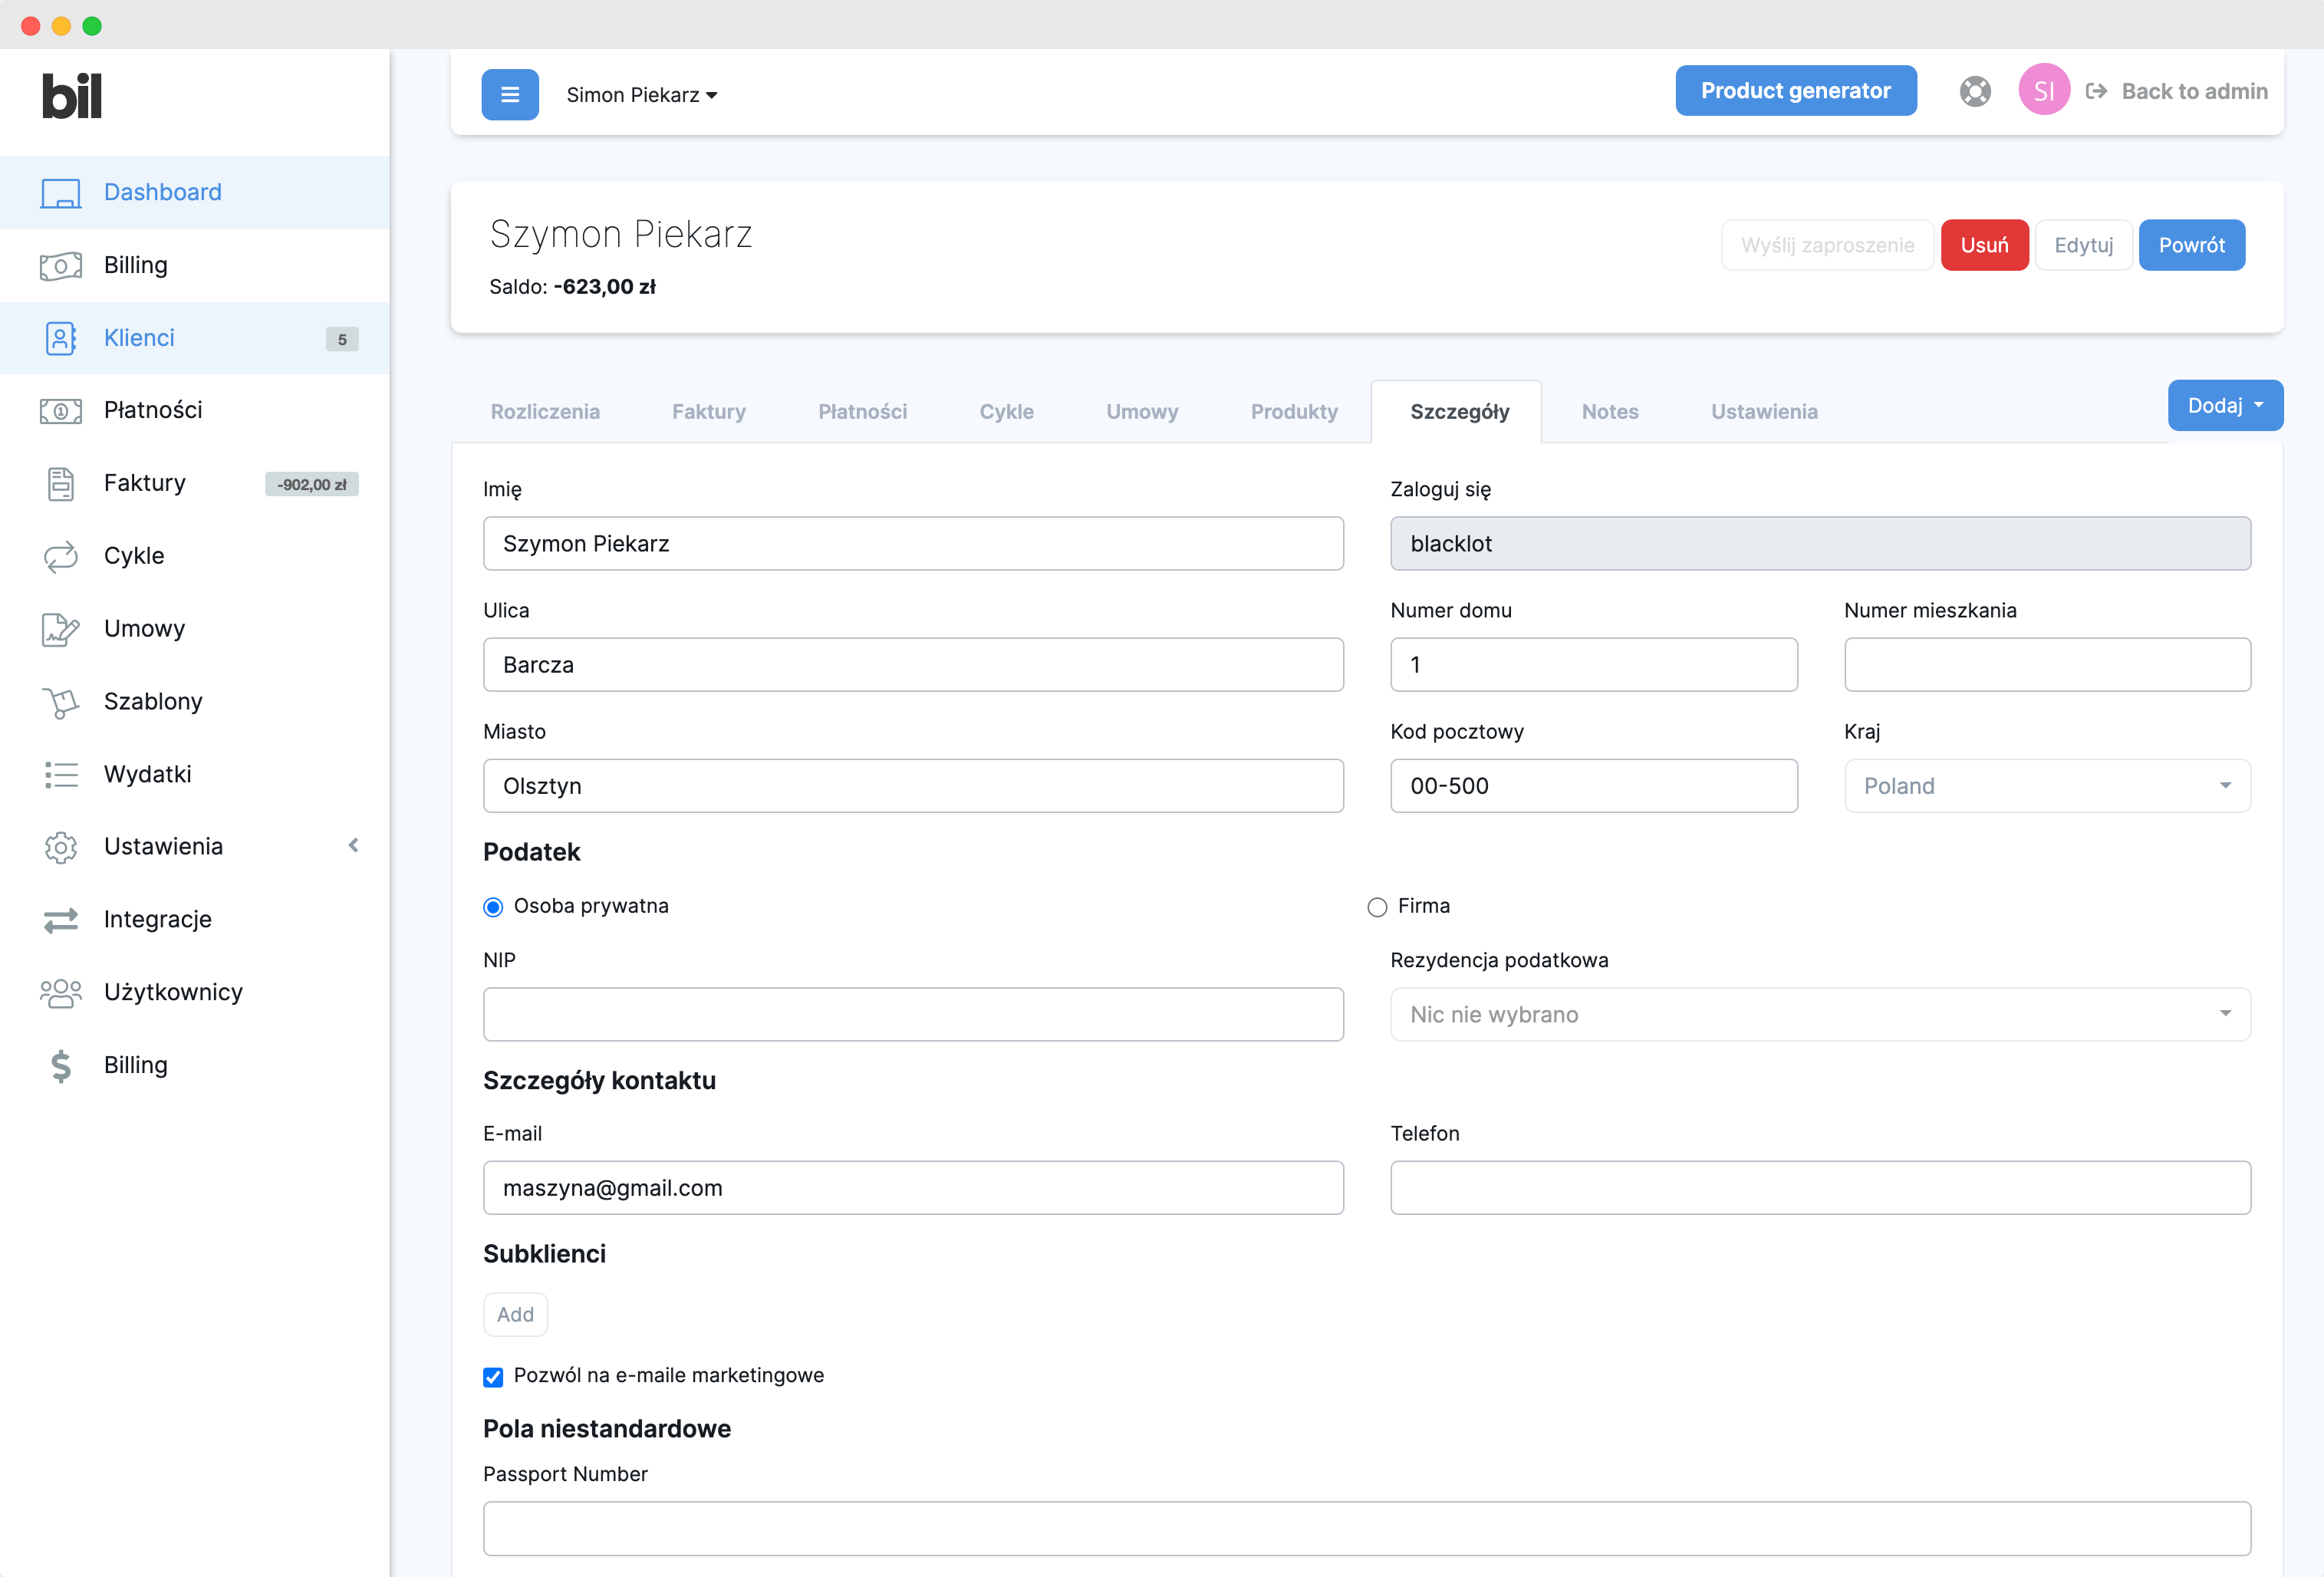The width and height of the screenshot is (2324, 1577).
Task: Click the hamburger menu toggle icon
Action: point(510,95)
